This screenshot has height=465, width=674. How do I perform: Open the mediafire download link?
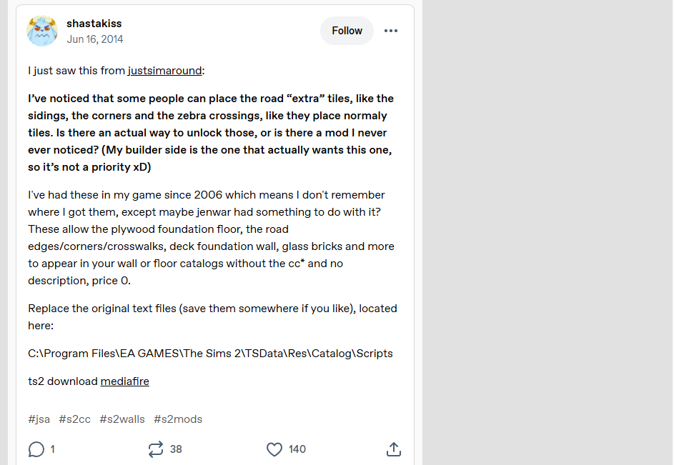pos(124,381)
